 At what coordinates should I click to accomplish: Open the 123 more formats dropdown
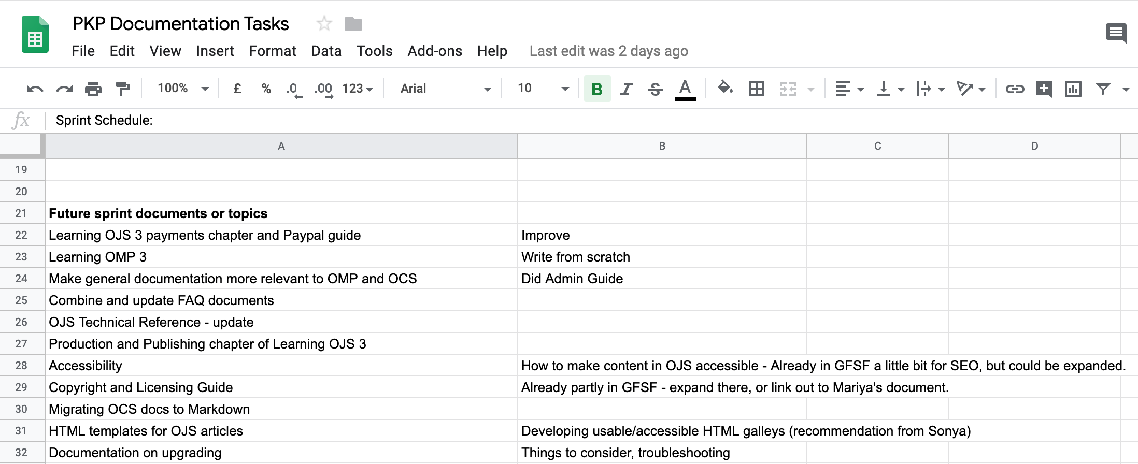point(358,89)
